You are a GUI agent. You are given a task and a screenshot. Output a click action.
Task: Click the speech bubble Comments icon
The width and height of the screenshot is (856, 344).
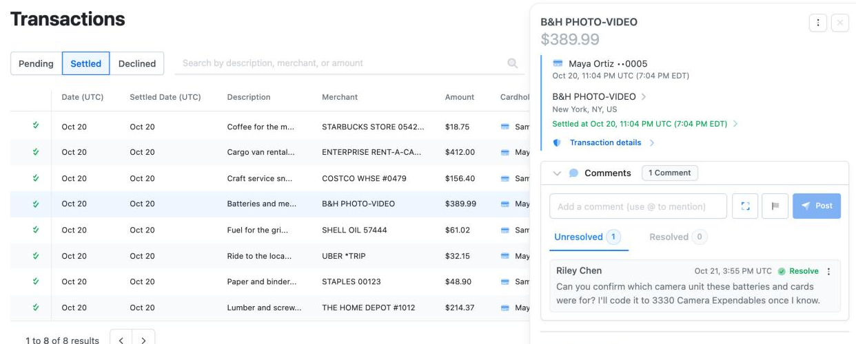[573, 173]
